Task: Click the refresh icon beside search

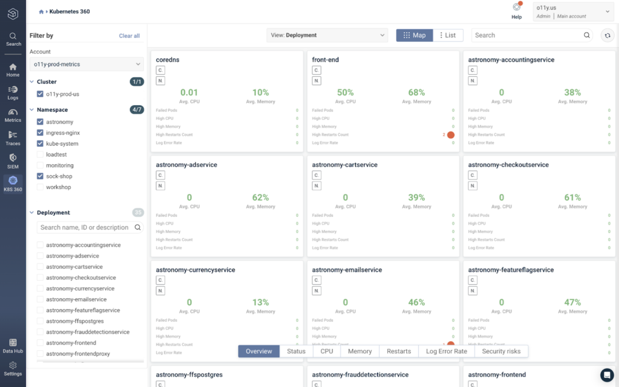Action: tap(608, 36)
